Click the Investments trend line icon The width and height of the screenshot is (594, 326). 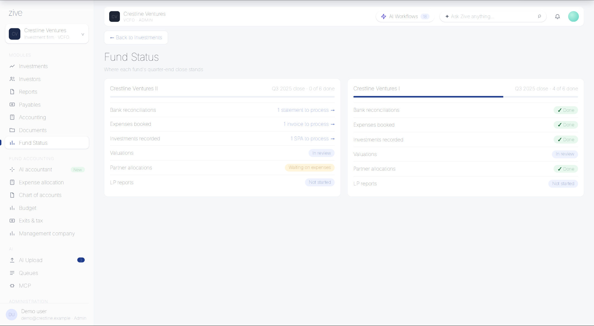point(12,66)
